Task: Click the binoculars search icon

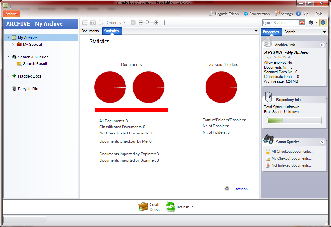Action: [x=311, y=22]
